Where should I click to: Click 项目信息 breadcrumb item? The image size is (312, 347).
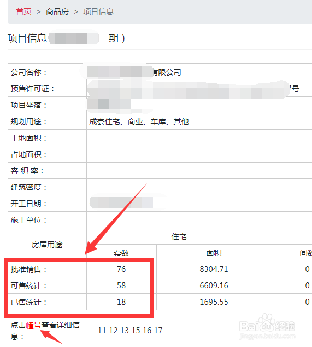point(98,11)
